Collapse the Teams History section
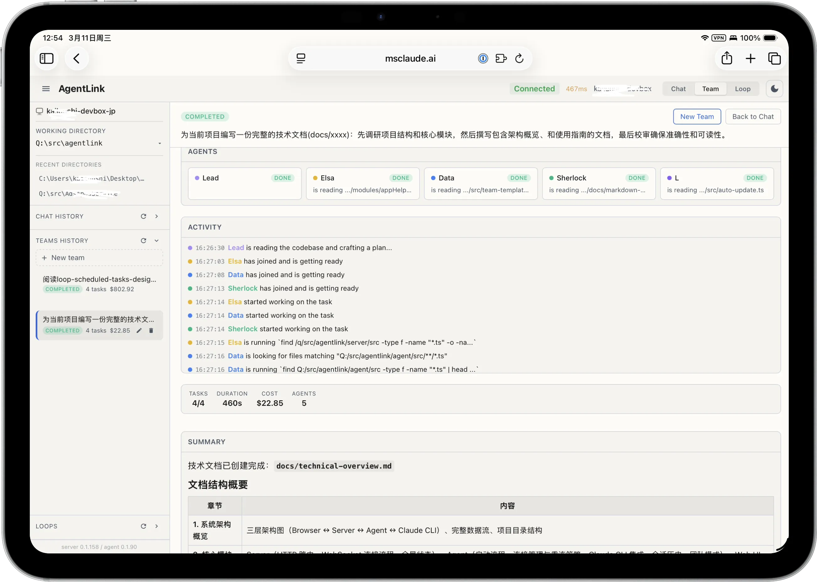Viewport: 817px width, 582px height. 156,240
